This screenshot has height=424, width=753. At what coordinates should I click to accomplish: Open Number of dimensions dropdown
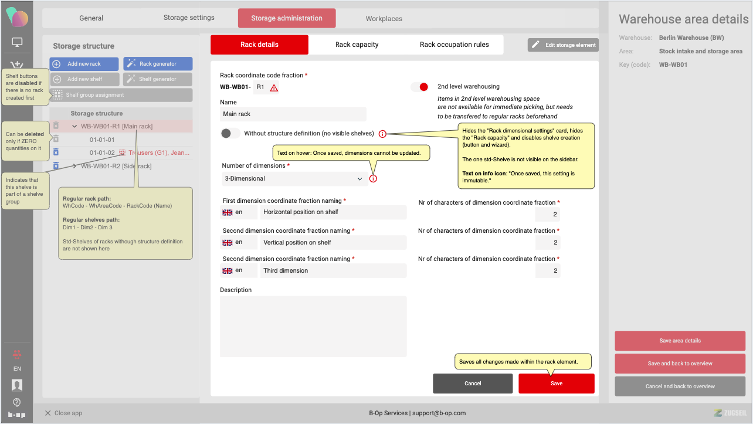(294, 178)
